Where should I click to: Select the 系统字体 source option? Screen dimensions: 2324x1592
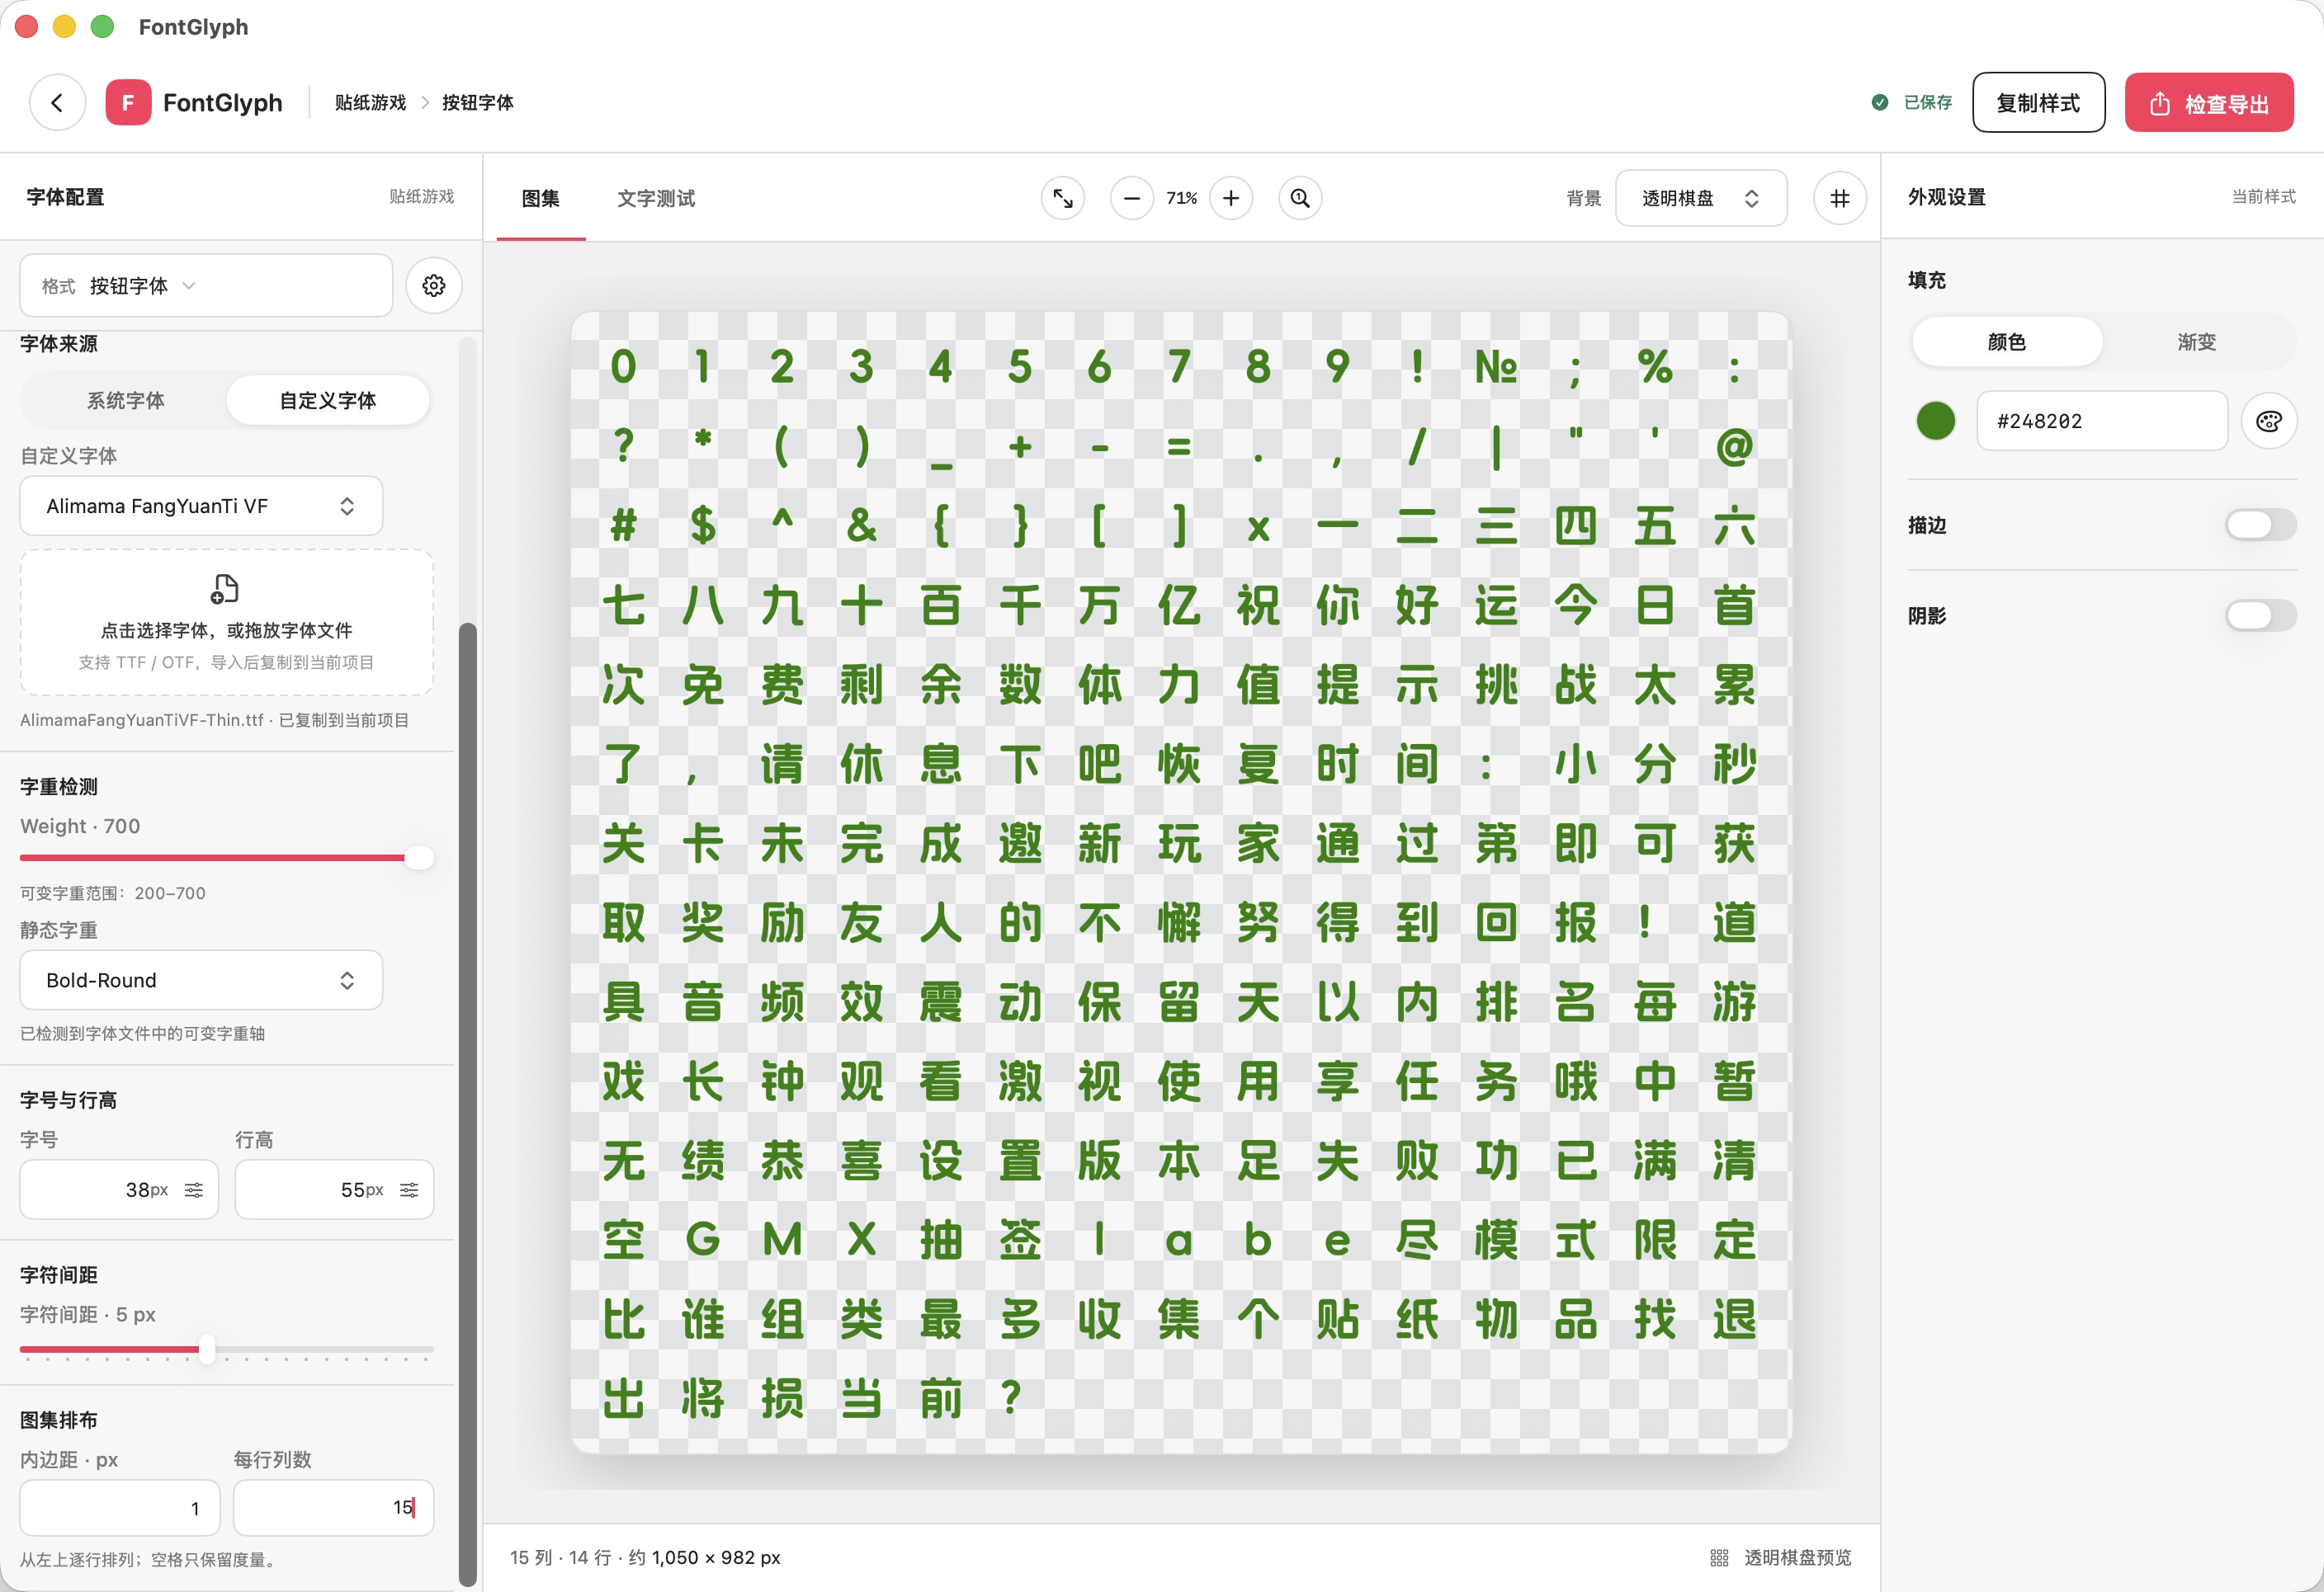[125, 400]
